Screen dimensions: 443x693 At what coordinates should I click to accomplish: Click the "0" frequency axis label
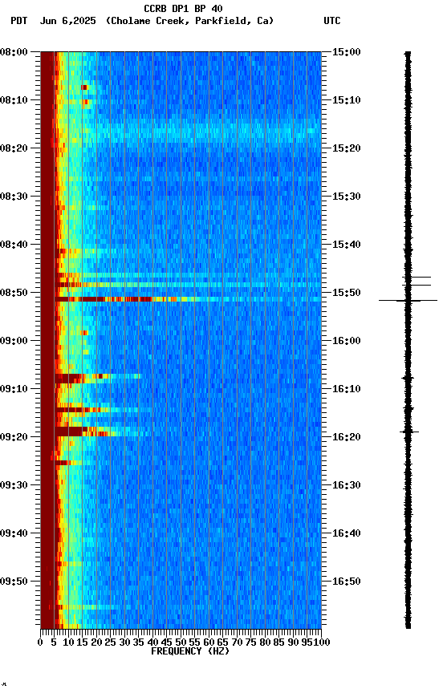pos(40,642)
